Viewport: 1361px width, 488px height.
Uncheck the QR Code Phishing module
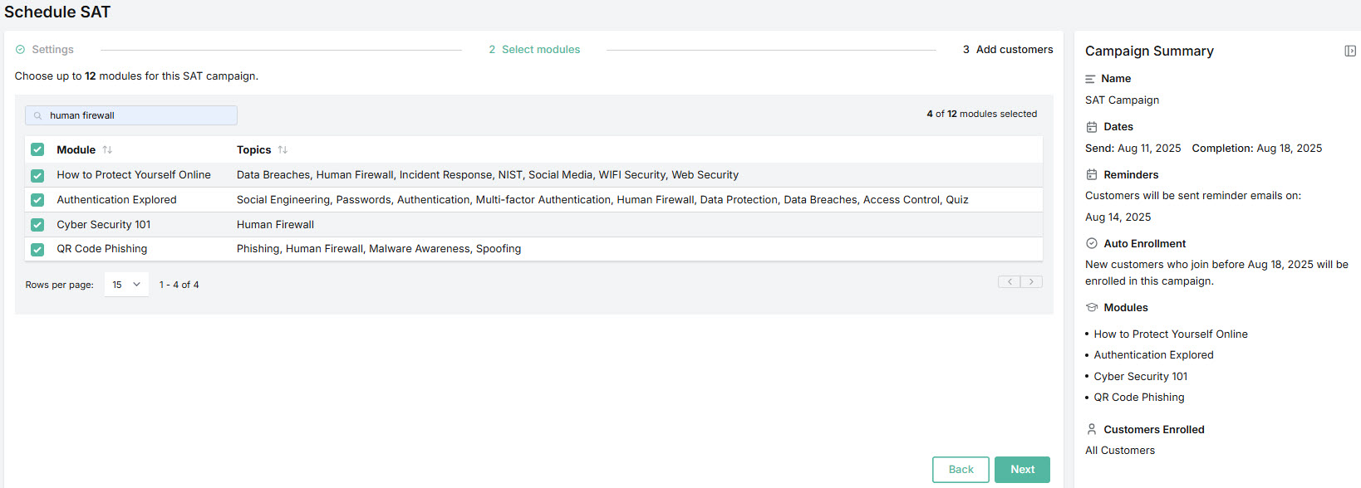click(x=37, y=249)
